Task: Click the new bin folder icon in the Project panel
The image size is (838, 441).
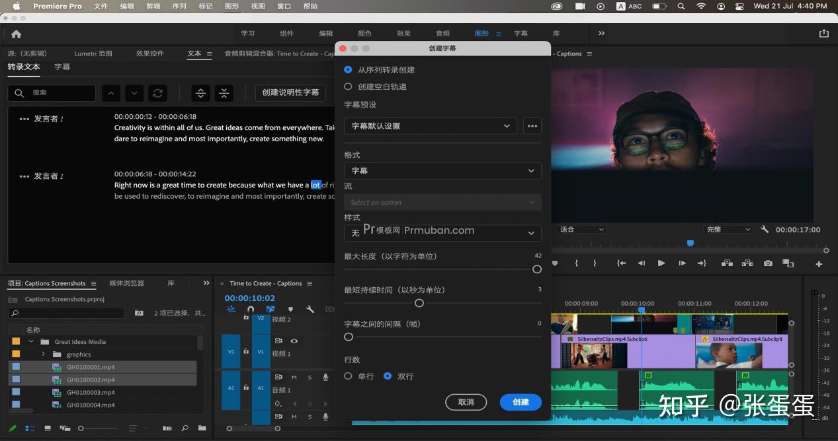Action: [x=202, y=428]
